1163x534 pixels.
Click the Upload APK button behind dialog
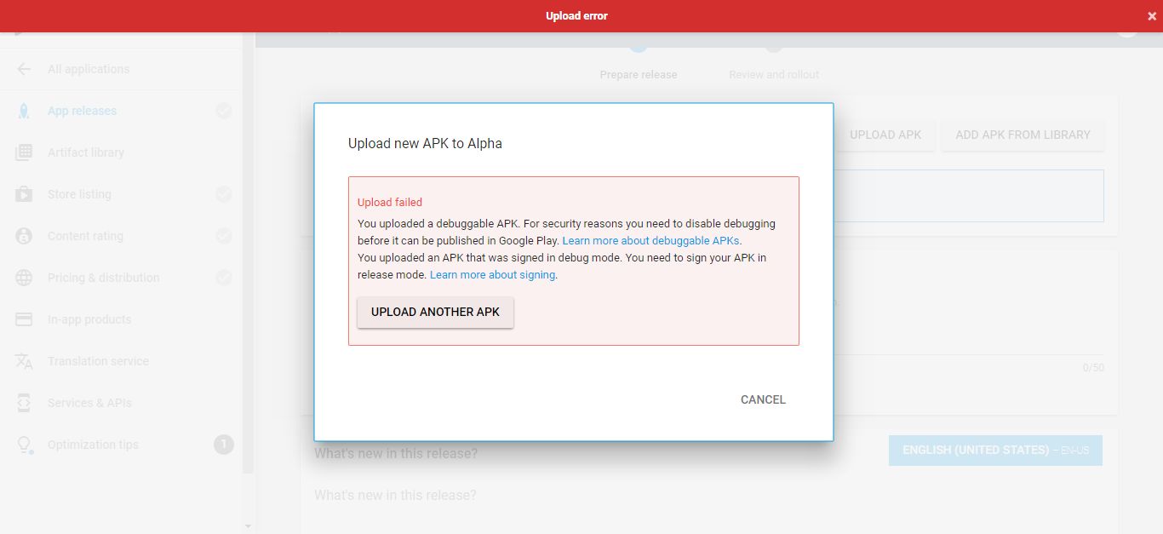(x=885, y=135)
